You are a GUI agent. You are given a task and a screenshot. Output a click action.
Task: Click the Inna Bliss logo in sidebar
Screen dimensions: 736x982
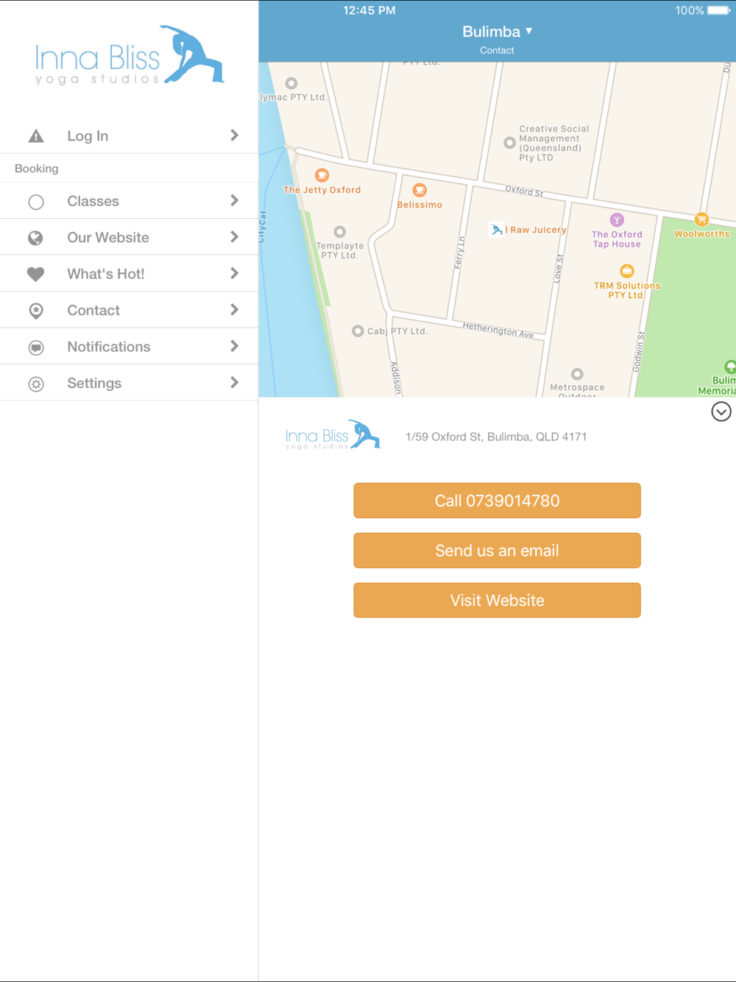[130, 56]
